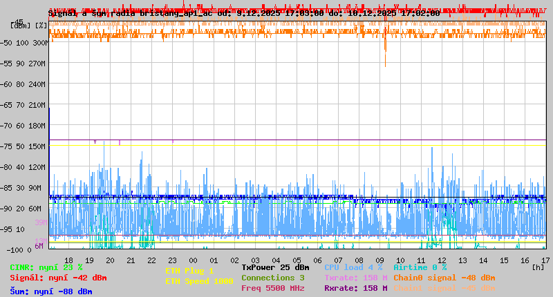Click the '[dBm] [%]' axis units label
553x297 pixels.
28,26
